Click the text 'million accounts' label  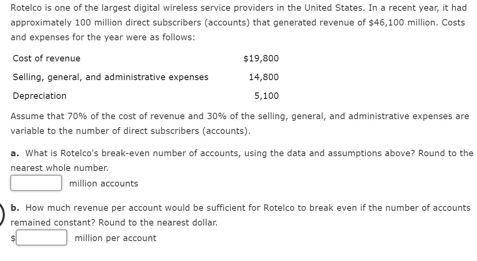click(x=103, y=183)
